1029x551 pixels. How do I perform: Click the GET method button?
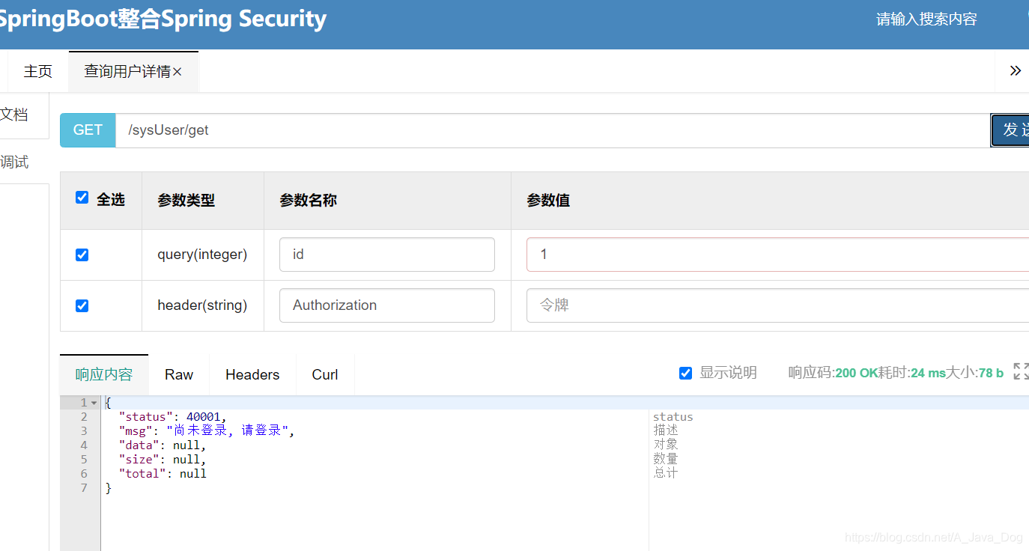click(x=88, y=130)
